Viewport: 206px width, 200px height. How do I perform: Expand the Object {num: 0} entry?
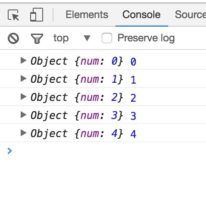pos(23,60)
